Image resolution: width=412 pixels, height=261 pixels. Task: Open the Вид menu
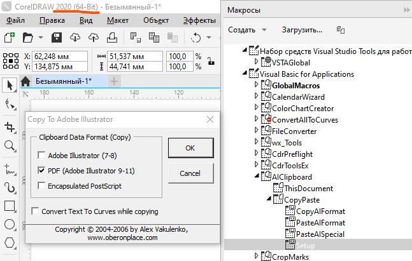coord(86,20)
